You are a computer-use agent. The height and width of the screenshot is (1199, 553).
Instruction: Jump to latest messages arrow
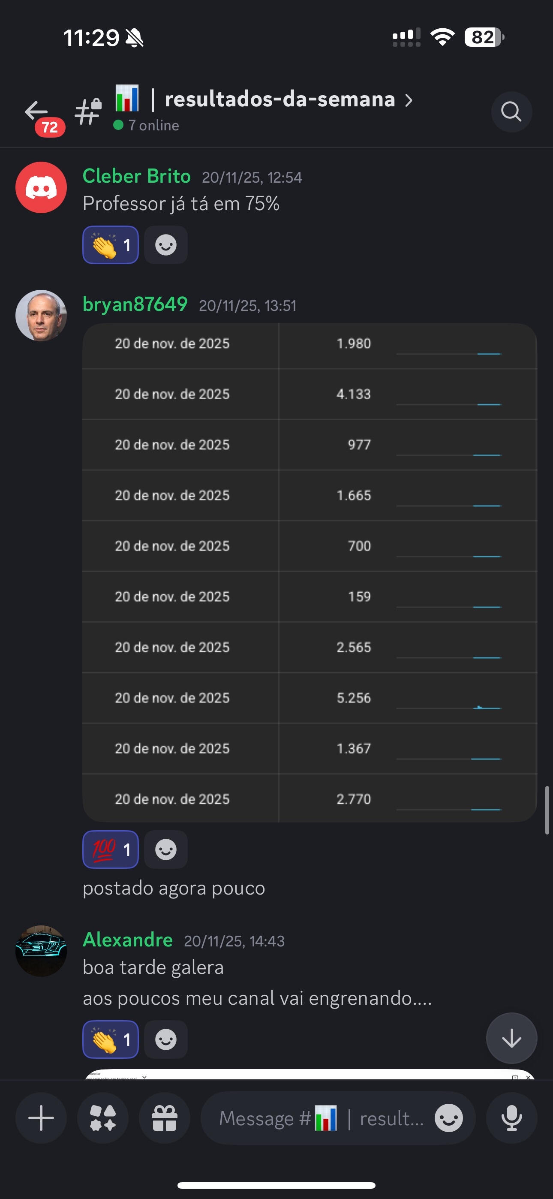[x=511, y=1038]
